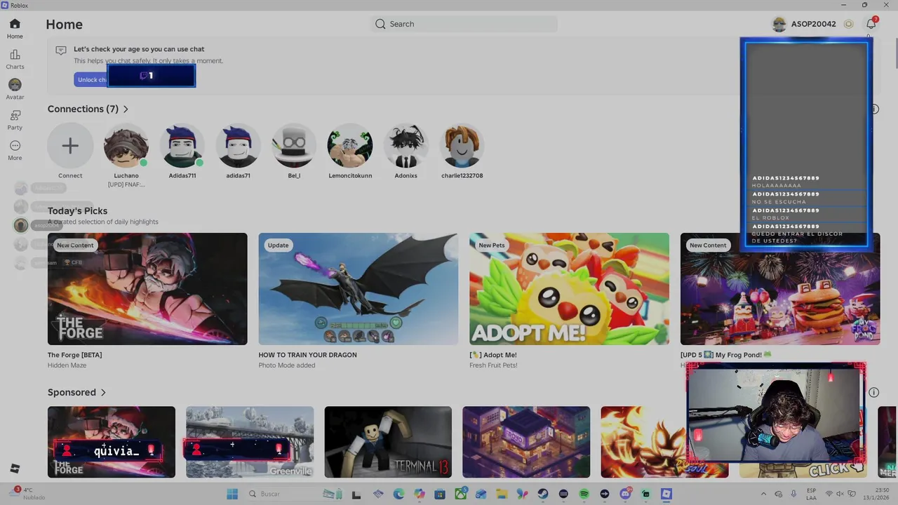This screenshot has width=898, height=505.
Task: Open Microsoft Store in taskbar
Action: (x=440, y=494)
